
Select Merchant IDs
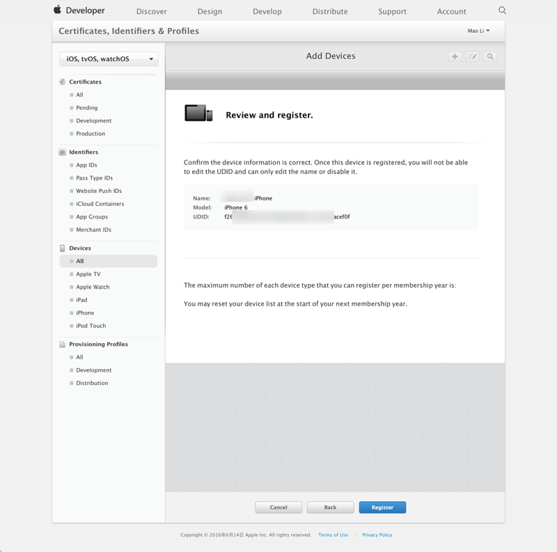(94, 230)
